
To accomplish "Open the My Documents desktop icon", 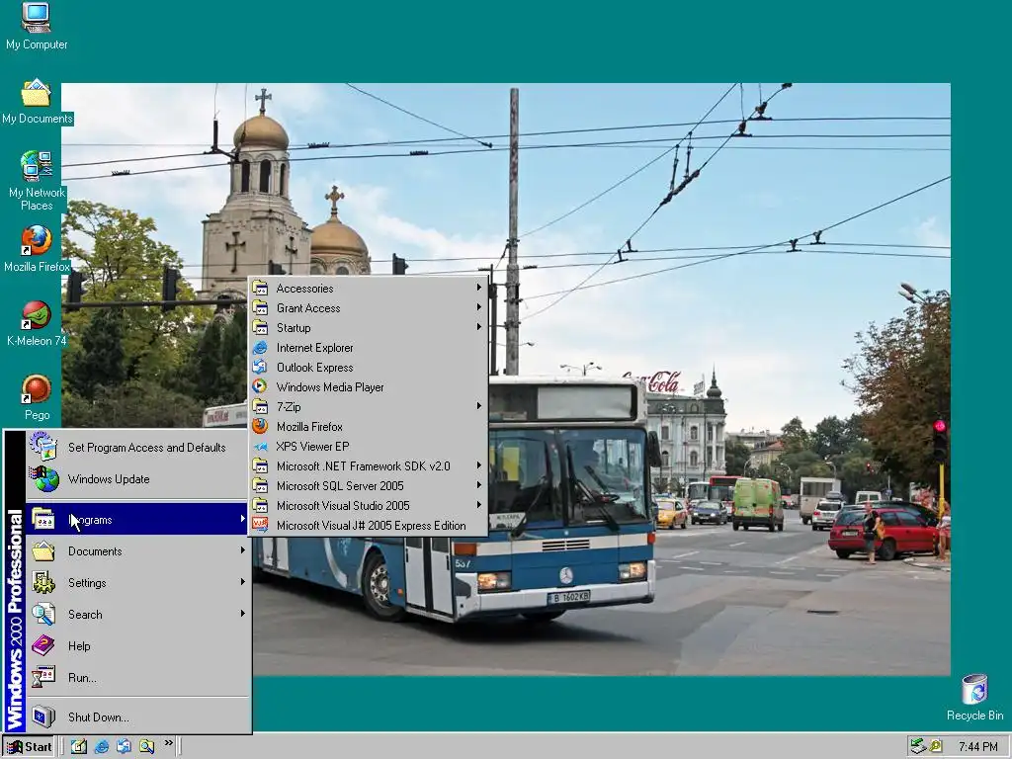I will coord(37,102).
